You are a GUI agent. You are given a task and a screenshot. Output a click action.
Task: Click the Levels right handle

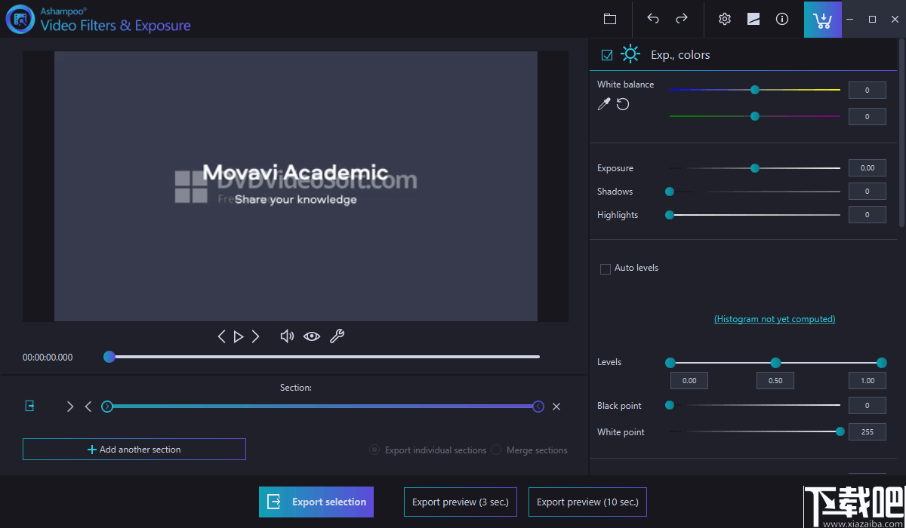882,363
